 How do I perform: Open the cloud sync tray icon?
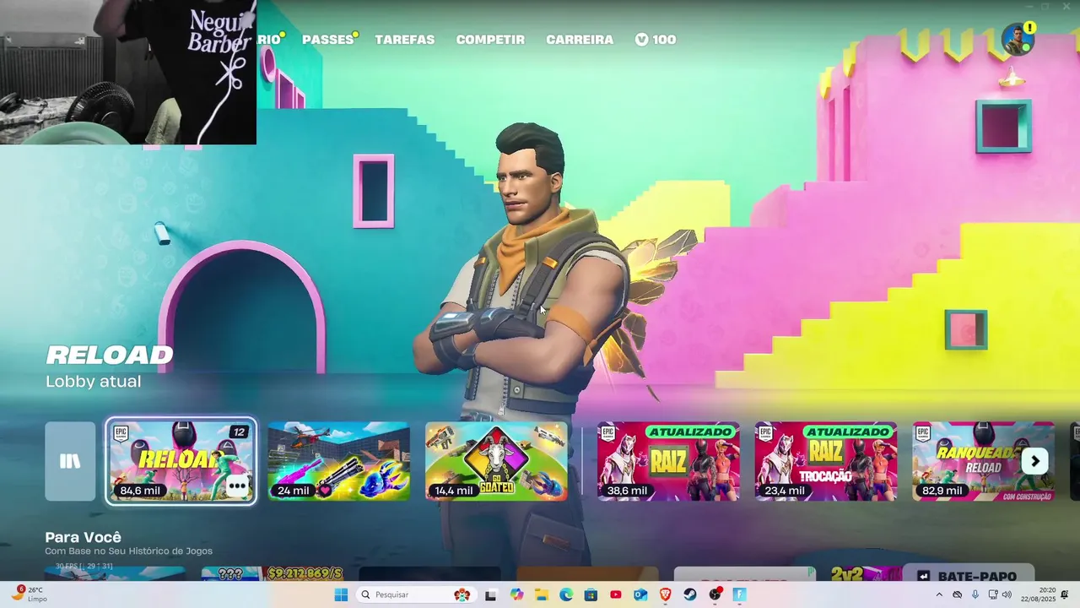(x=958, y=594)
